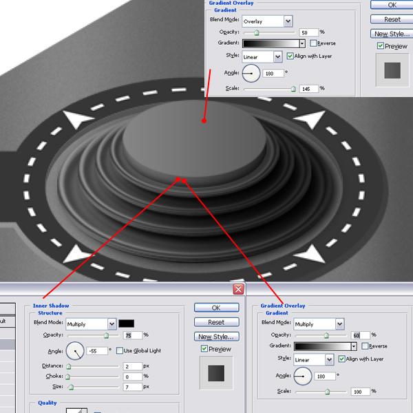Close the Inner Shadow dialog with the red X

(238, 289)
